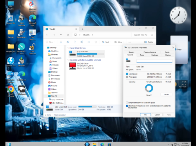Click the drive label text field
Screen dimensions: 196x146
coord(154,61)
